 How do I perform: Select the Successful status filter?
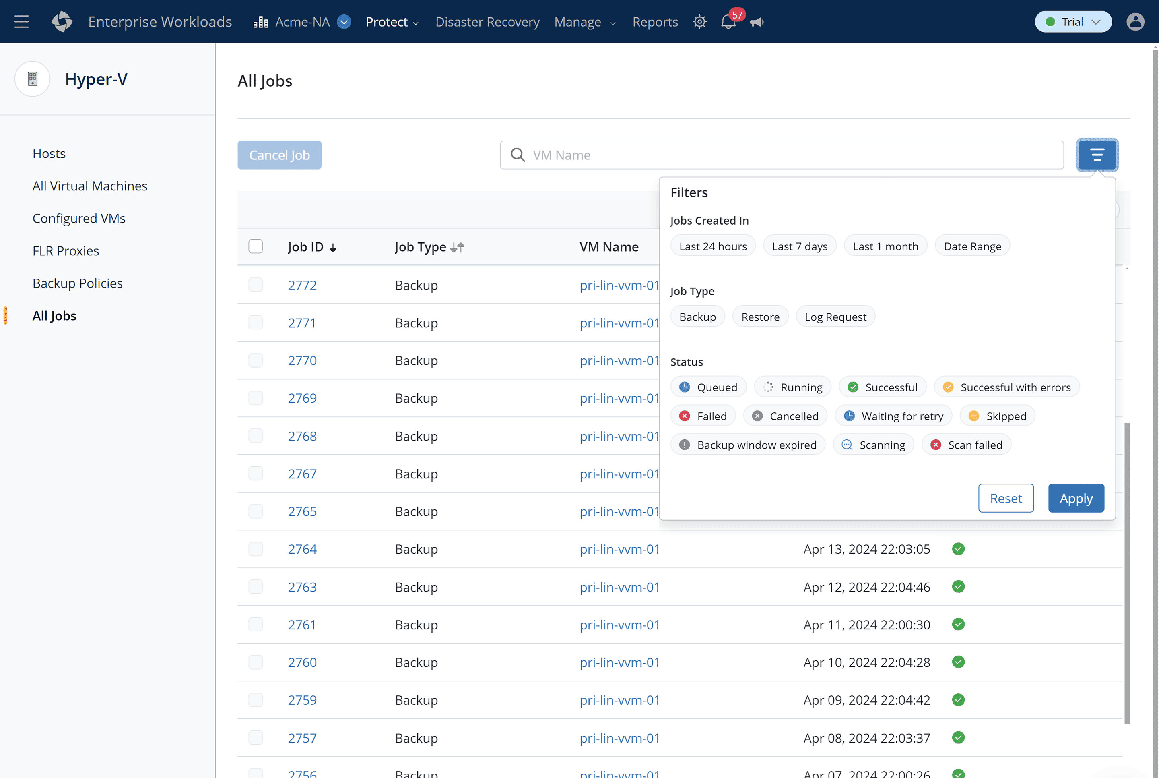click(883, 387)
